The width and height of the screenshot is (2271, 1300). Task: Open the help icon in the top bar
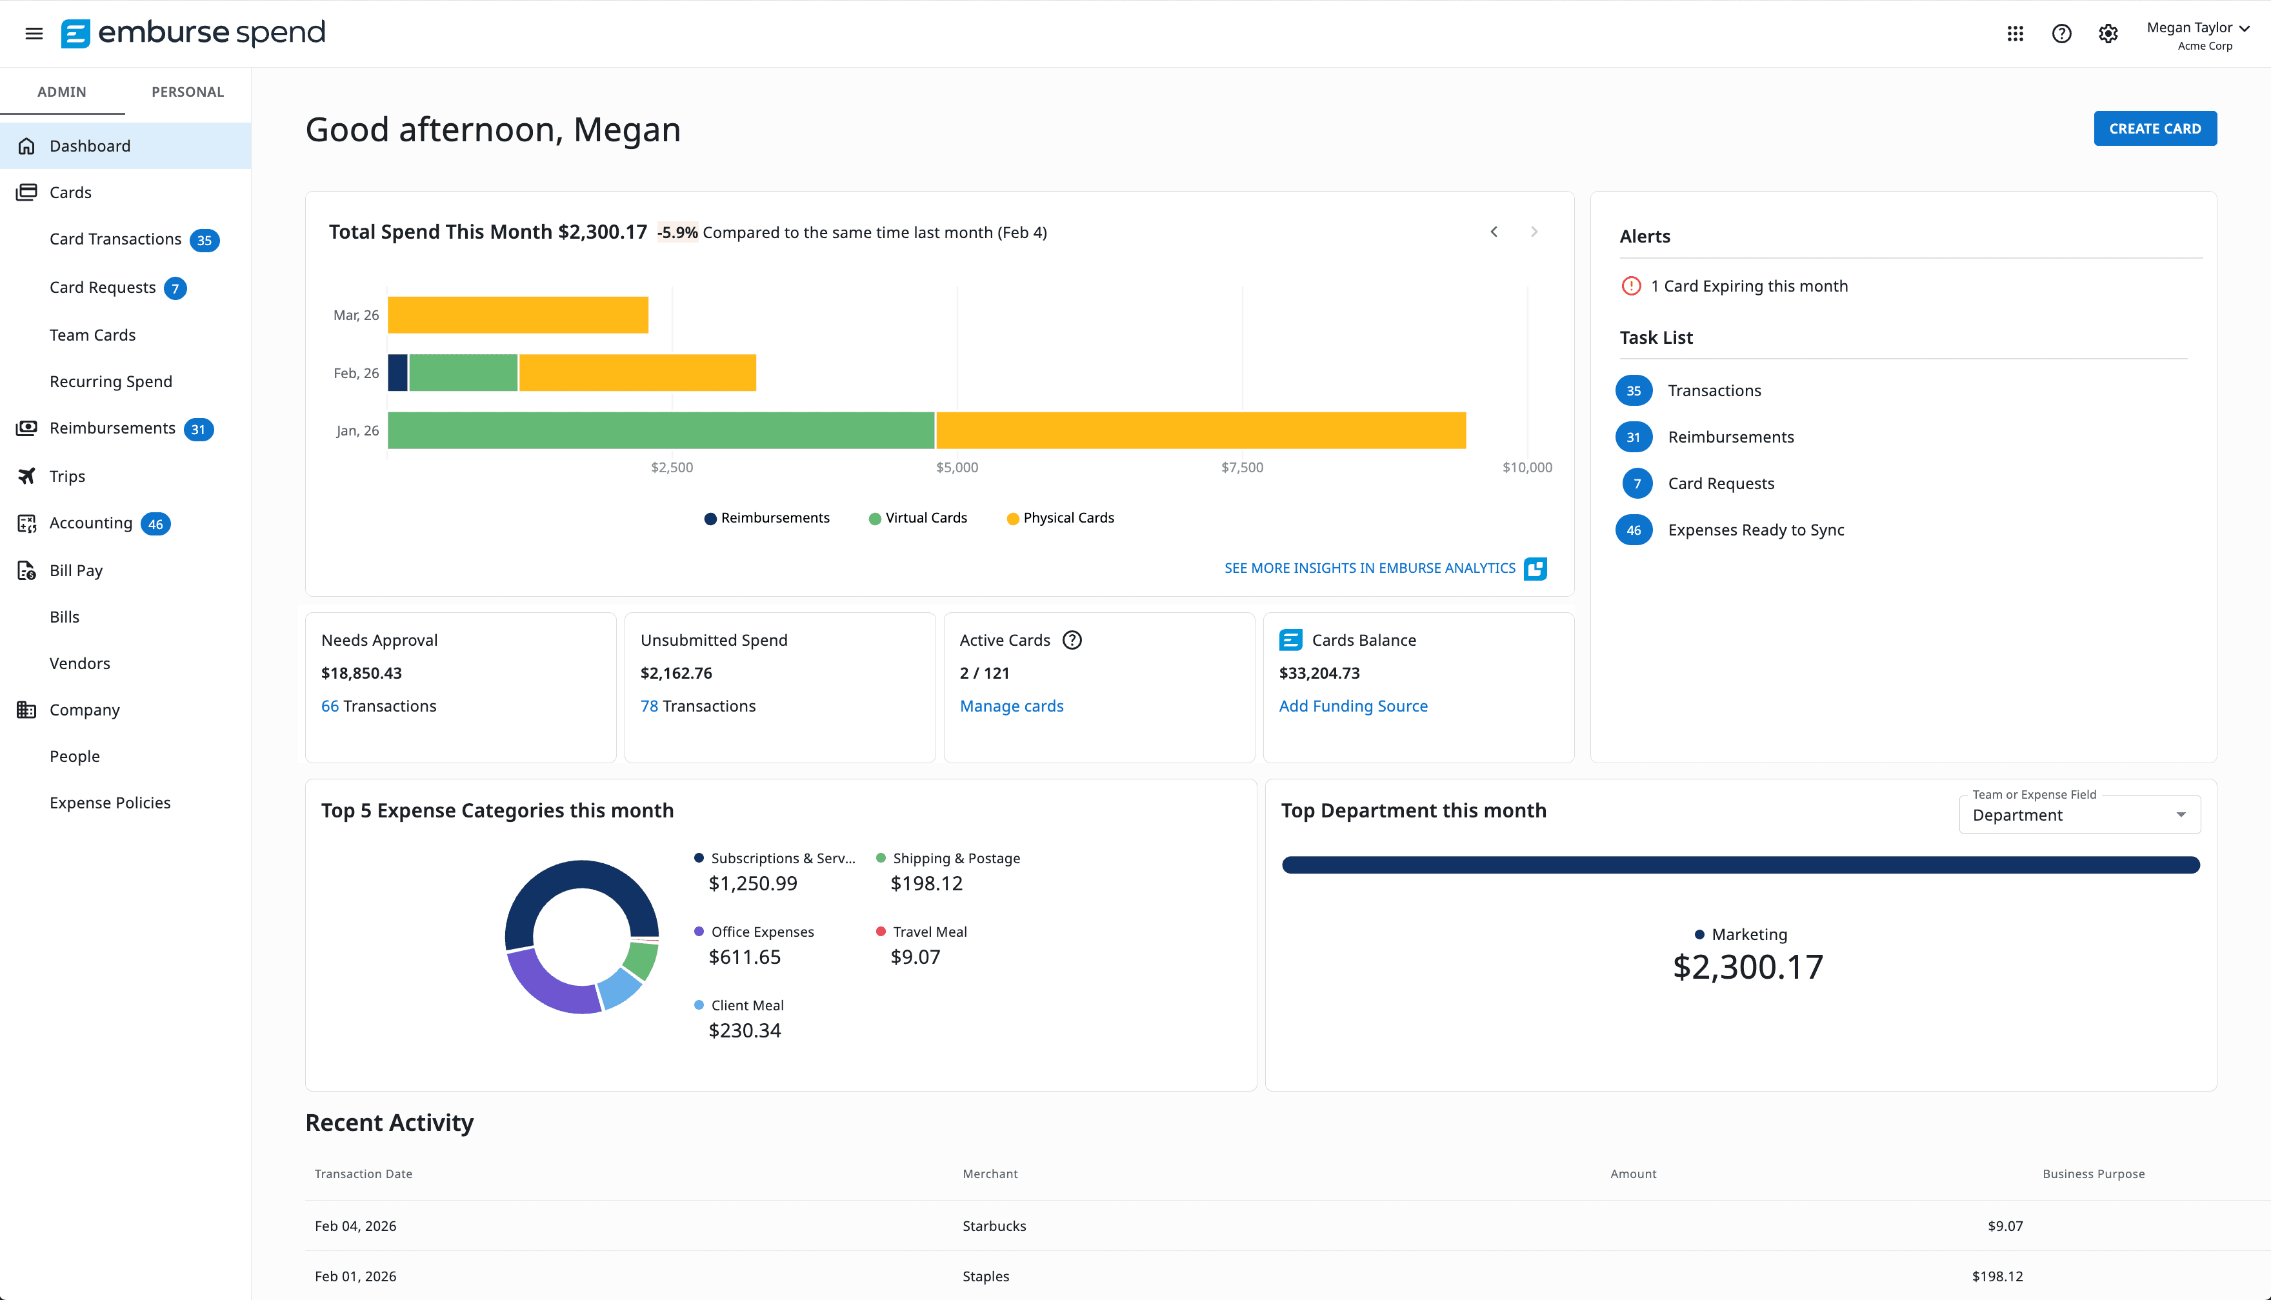pos(2061,33)
